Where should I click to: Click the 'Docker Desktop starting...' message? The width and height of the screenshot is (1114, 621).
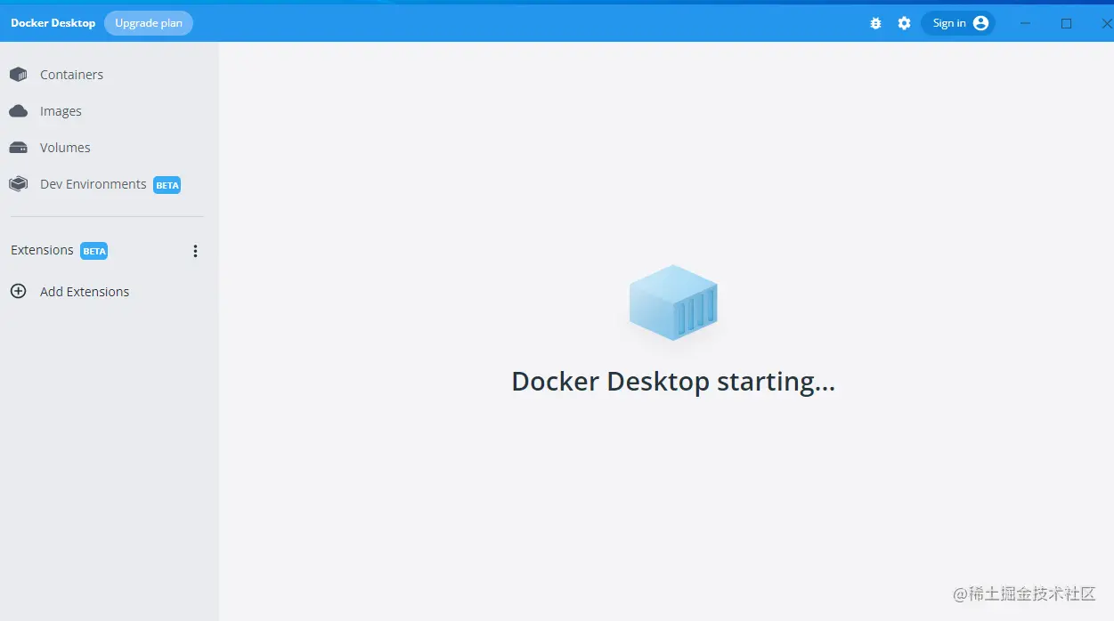(x=673, y=382)
